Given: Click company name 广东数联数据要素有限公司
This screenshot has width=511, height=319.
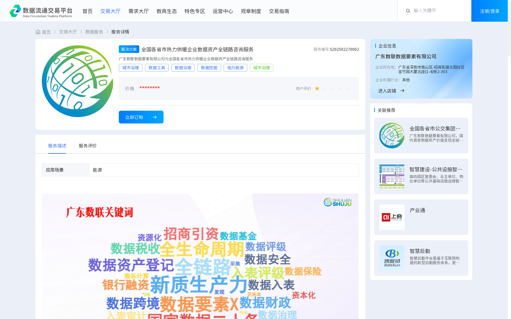Looking at the screenshot, I should (x=406, y=56).
